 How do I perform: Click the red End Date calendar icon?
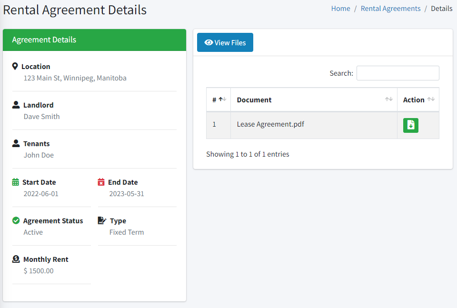(101, 182)
